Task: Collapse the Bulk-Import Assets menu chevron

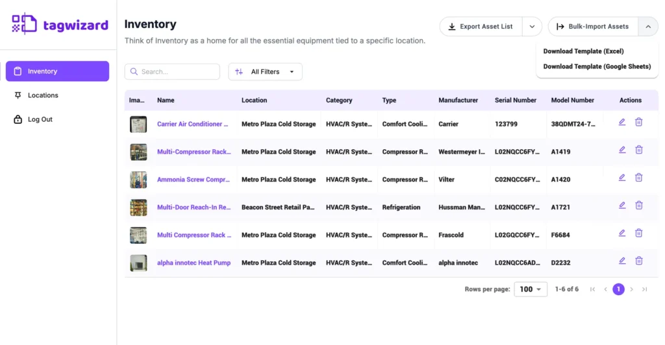Action: coord(648,27)
